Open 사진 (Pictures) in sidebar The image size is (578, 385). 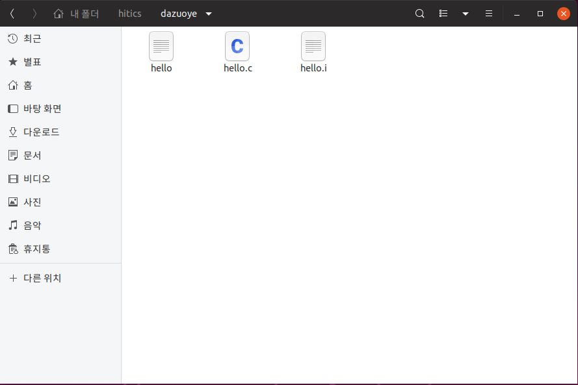60,202
